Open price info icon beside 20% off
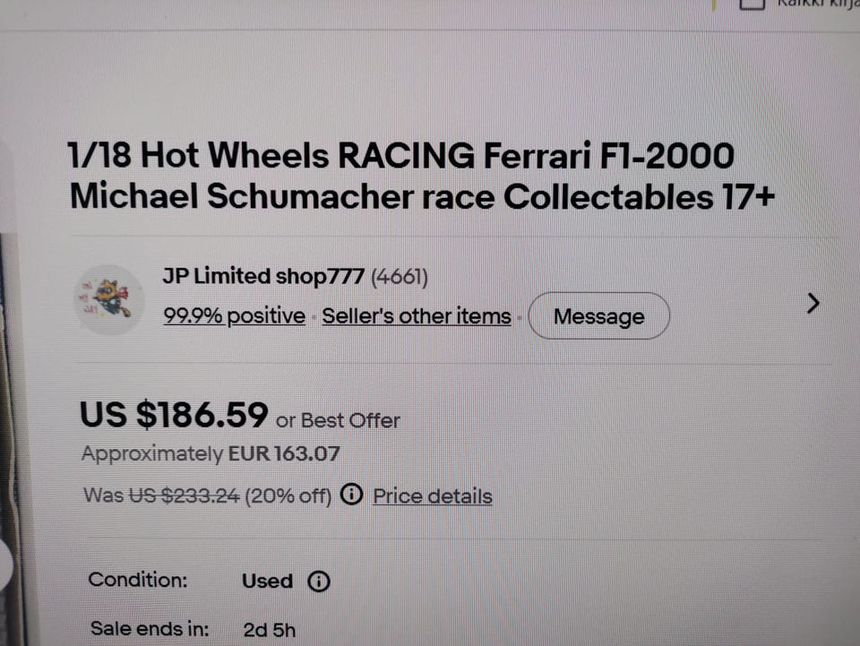 [x=351, y=494]
